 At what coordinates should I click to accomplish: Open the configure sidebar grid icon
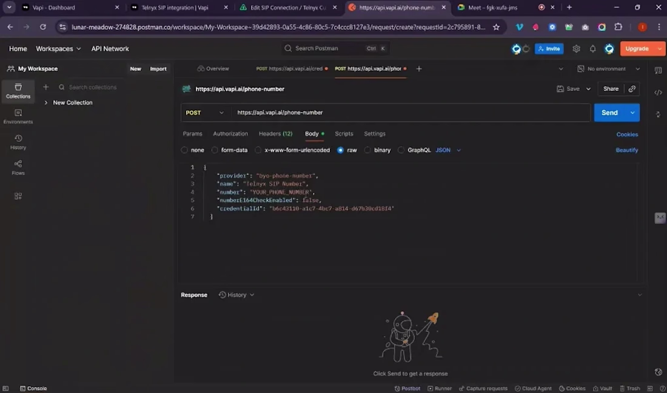[x=18, y=196]
